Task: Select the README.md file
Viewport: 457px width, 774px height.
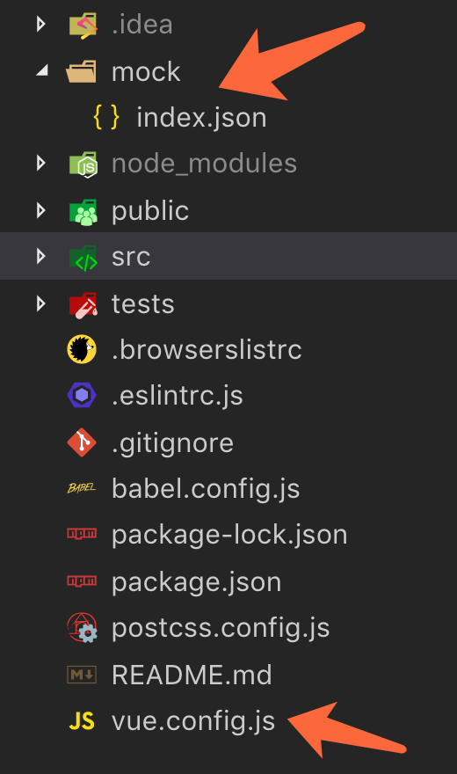Action: pyautogui.click(x=192, y=675)
